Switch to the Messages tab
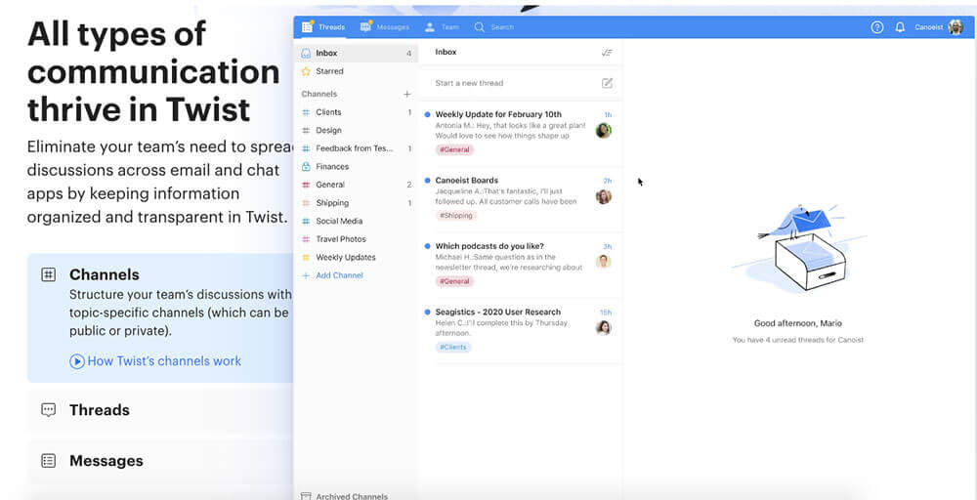977x500 pixels. click(384, 27)
